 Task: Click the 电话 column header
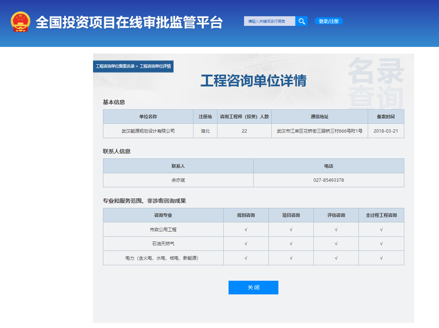[x=329, y=166]
